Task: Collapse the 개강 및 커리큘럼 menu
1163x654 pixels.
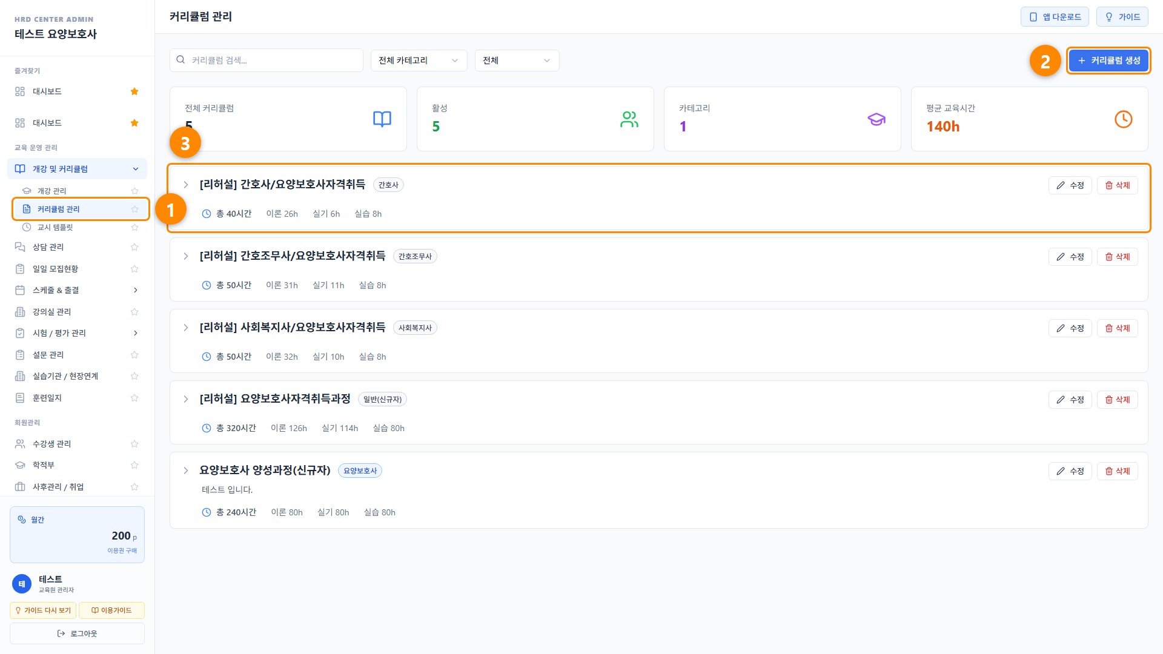Action: click(x=136, y=169)
